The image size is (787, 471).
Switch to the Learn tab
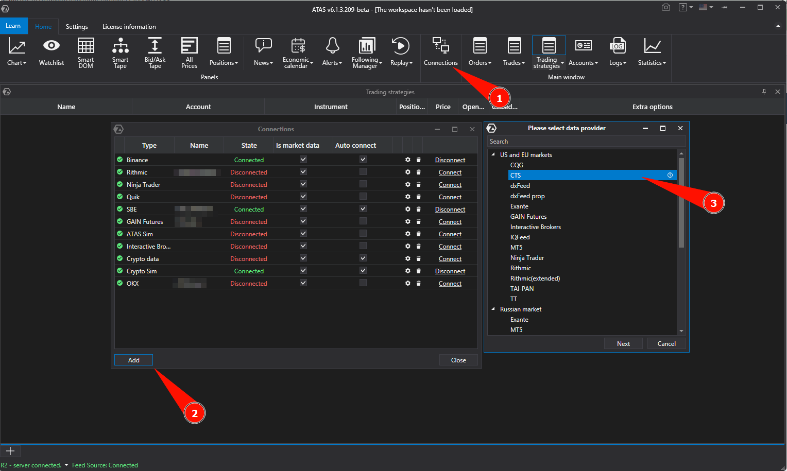(x=13, y=26)
